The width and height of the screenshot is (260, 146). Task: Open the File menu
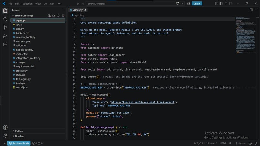pyautogui.click(x=10, y=4)
